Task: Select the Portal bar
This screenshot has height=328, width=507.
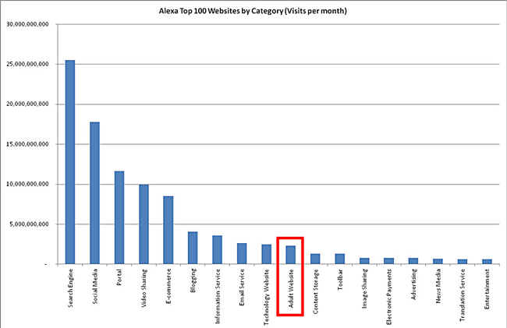Action: pos(119,217)
